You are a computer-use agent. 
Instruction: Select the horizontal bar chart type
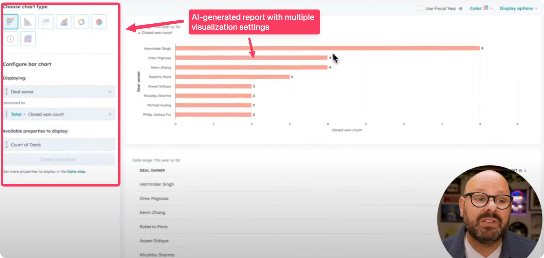click(11, 22)
